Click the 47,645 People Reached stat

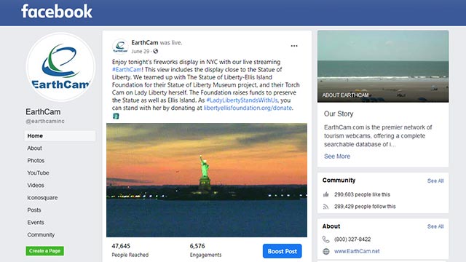130,250
